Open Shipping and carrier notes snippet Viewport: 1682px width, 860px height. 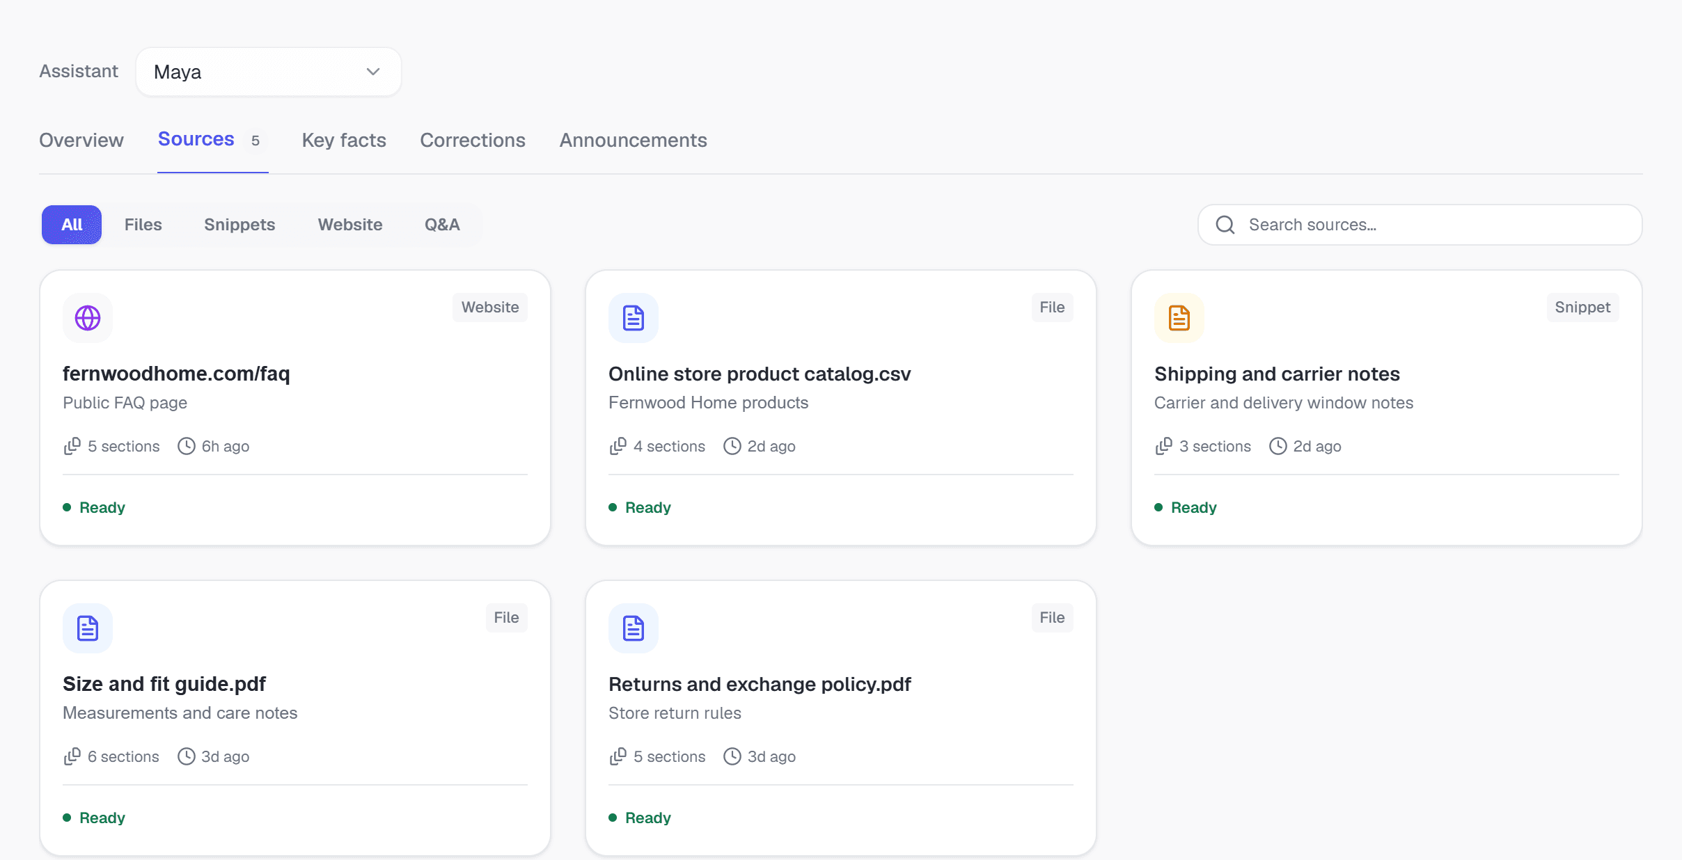pyautogui.click(x=1277, y=374)
